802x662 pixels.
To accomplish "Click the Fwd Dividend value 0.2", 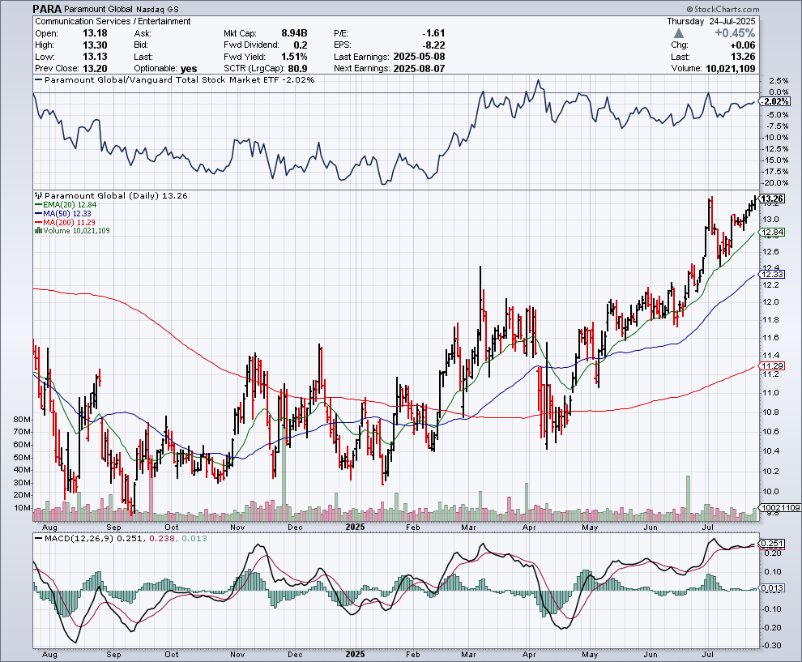I will 301,45.
